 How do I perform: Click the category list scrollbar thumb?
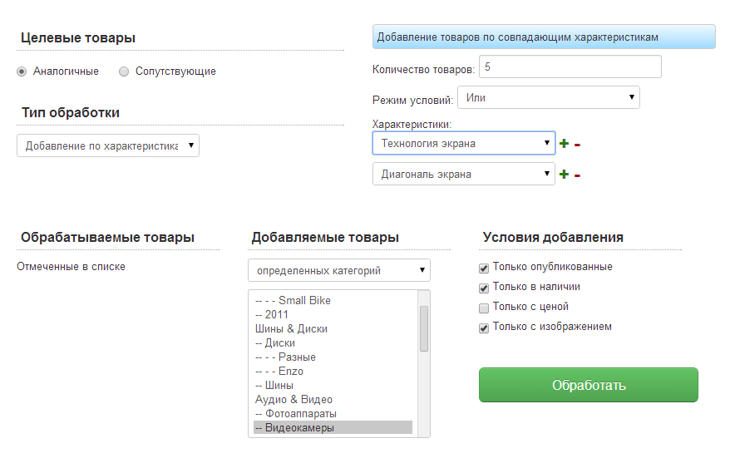[424, 328]
